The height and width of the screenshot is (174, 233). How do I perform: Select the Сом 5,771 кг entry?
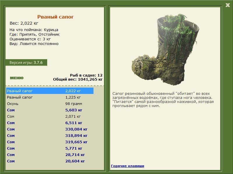click(50, 148)
